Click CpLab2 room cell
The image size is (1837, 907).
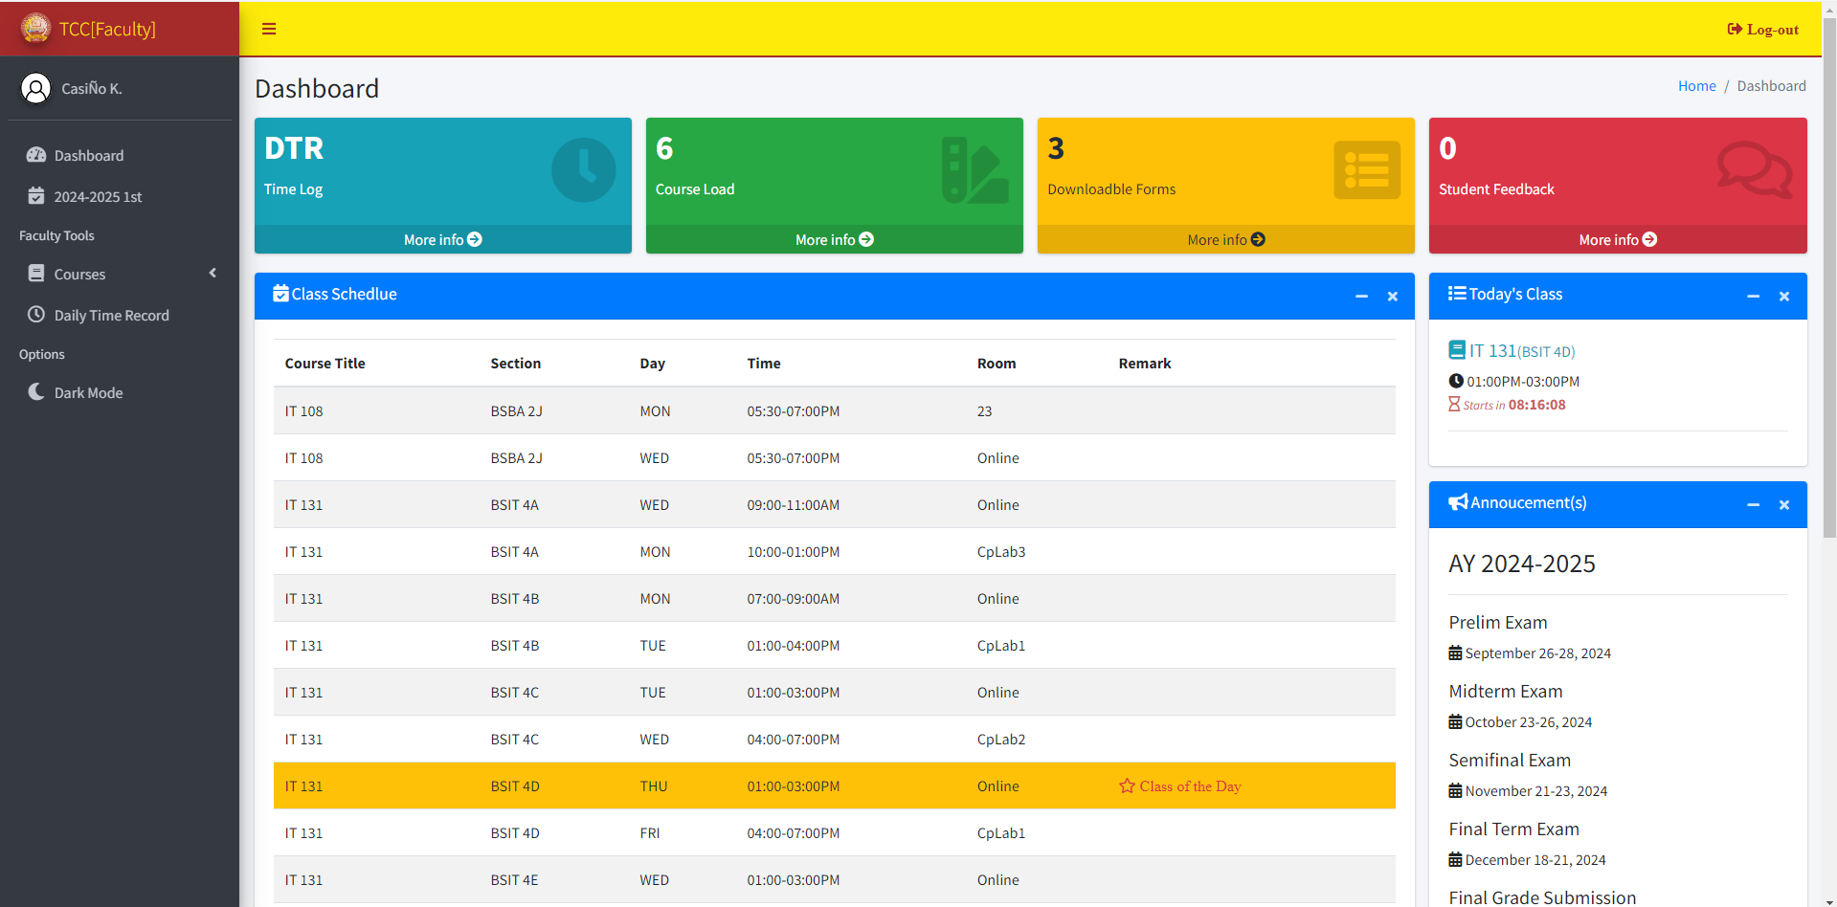pos(1001,740)
